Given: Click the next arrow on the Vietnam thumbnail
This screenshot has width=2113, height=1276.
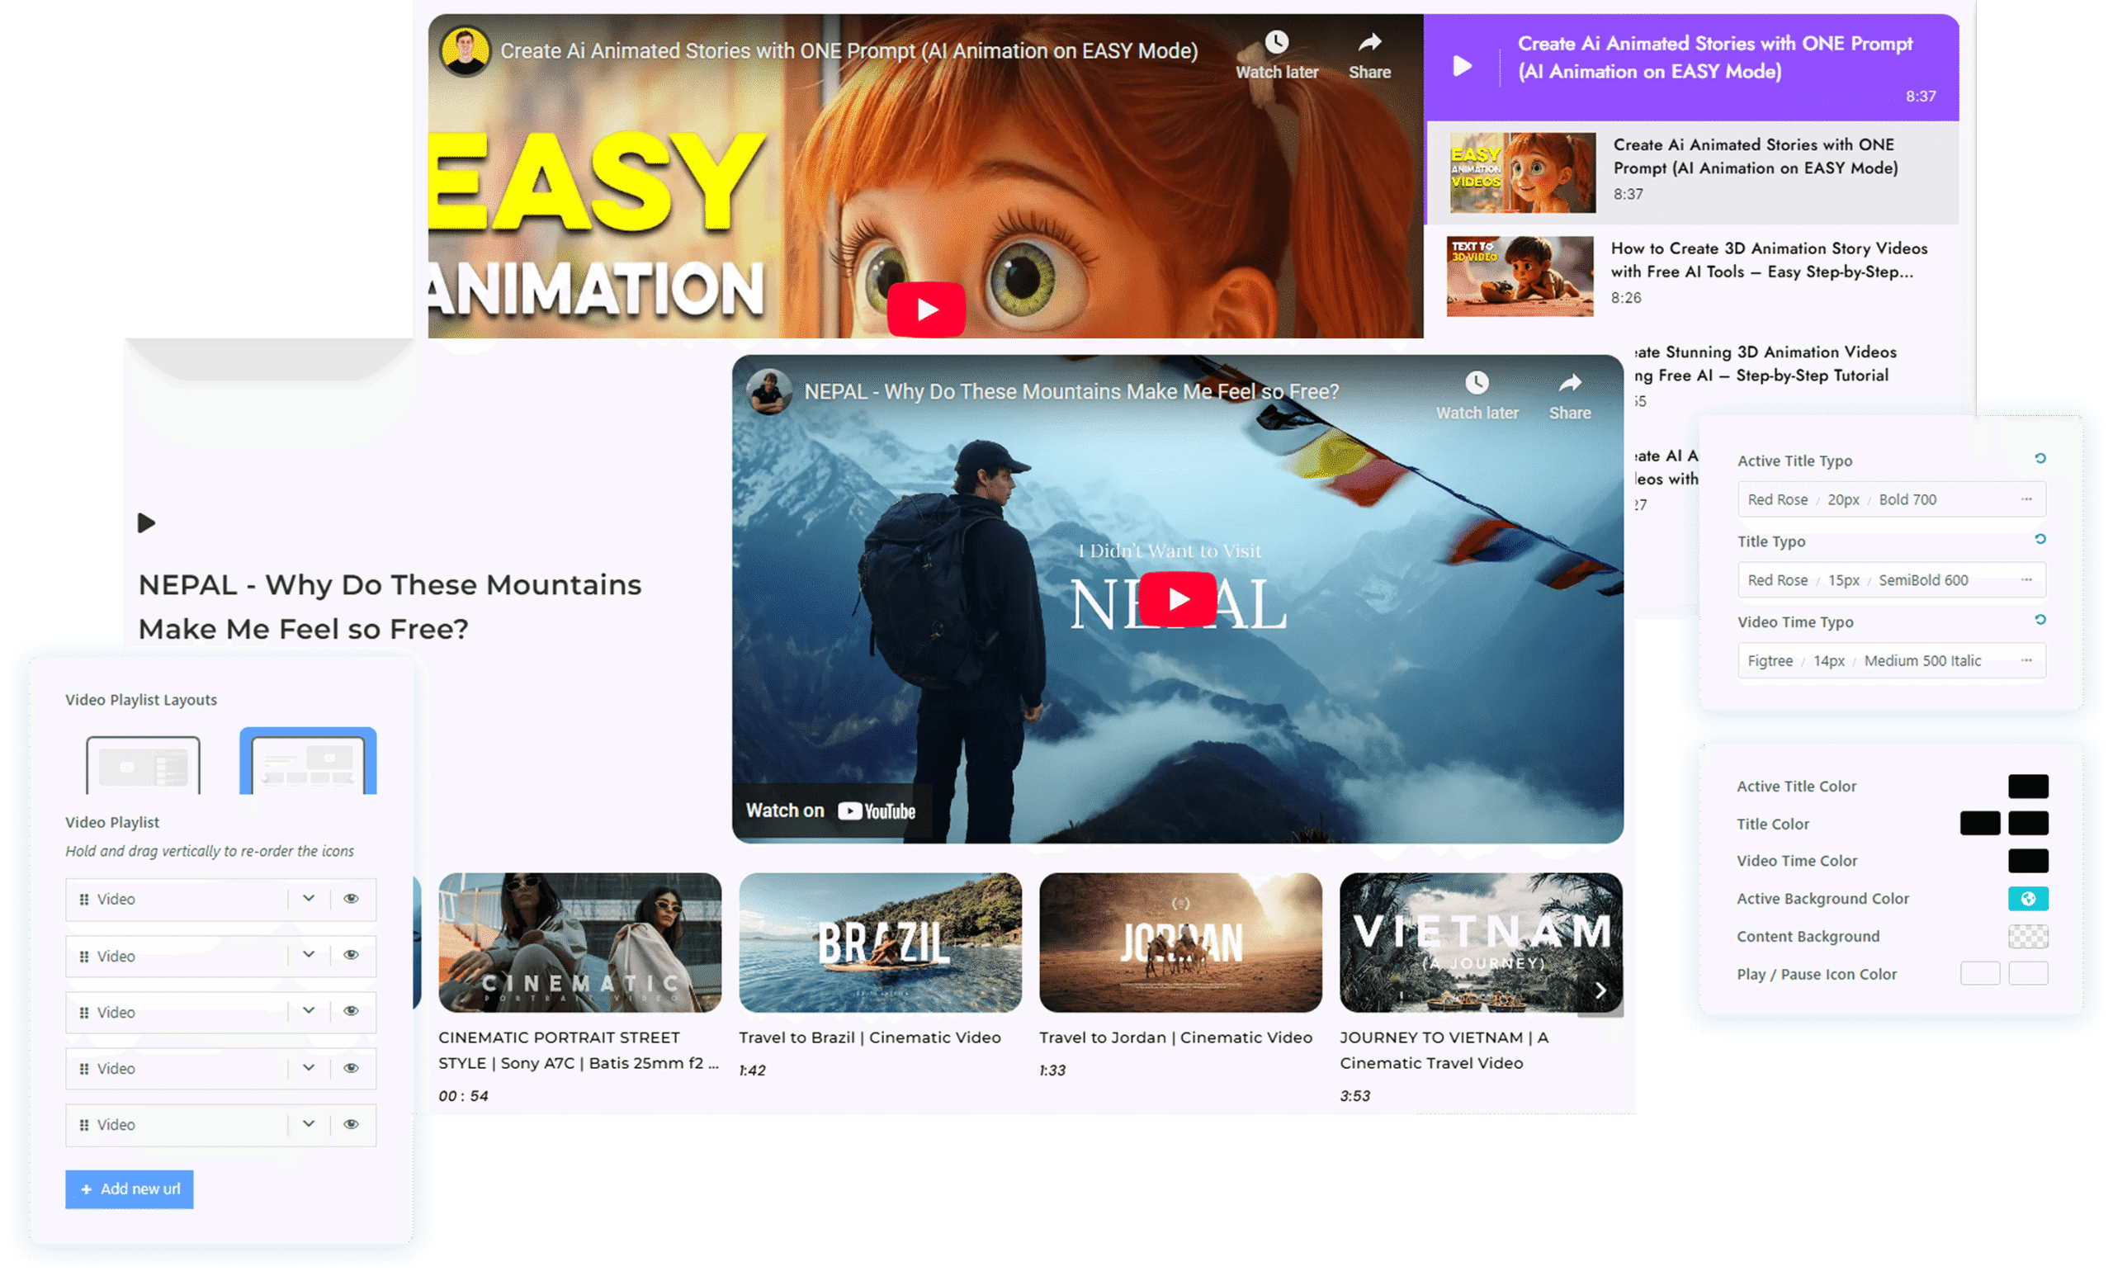Looking at the screenshot, I should tap(1600, 990).
